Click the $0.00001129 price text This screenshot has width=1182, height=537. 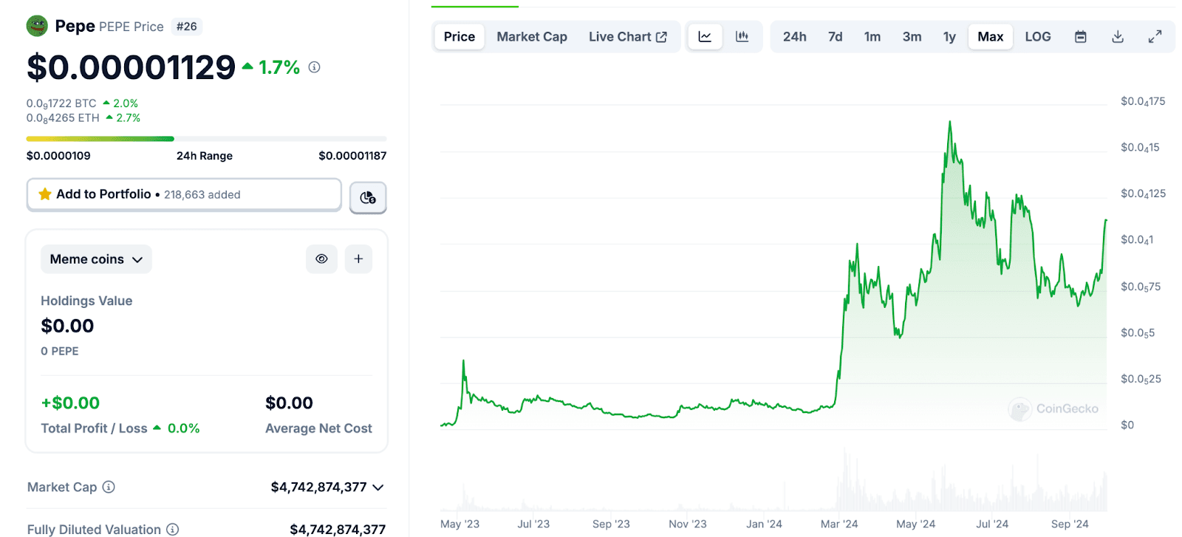coord(131,67)
